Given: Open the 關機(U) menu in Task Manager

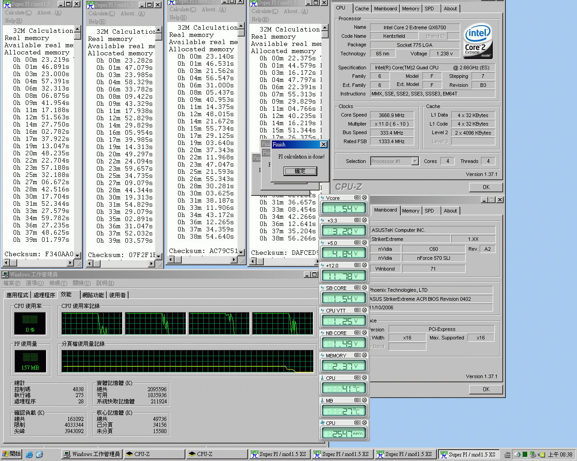Looking at the screenshot, I should [82, 283].
